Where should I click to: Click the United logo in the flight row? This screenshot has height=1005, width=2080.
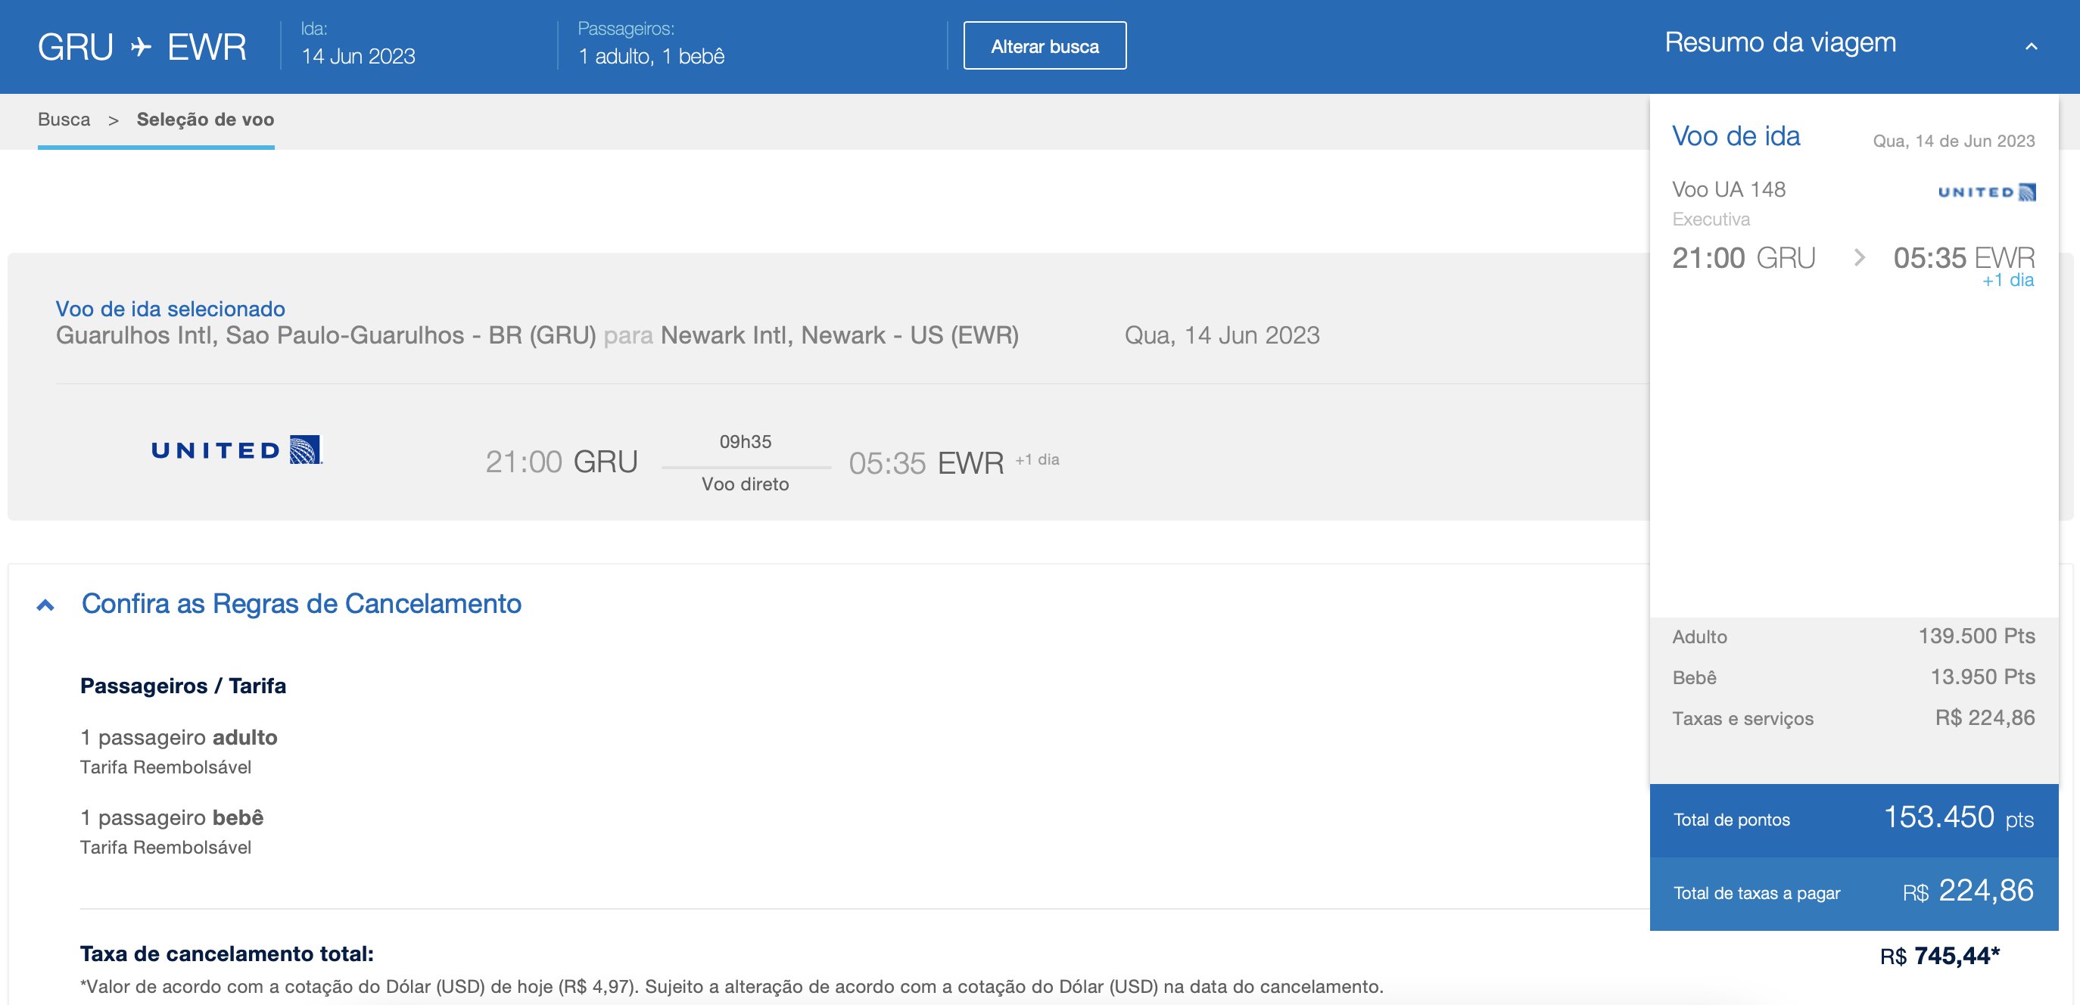(237, 450)
